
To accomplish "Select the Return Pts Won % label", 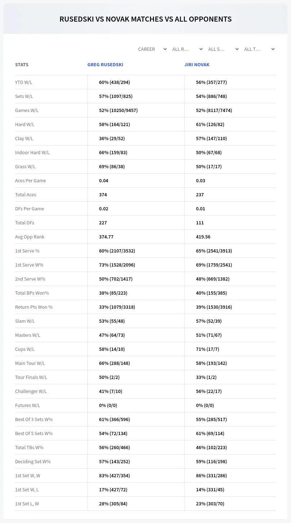I will pyautogui.click(x=34, y=307).
